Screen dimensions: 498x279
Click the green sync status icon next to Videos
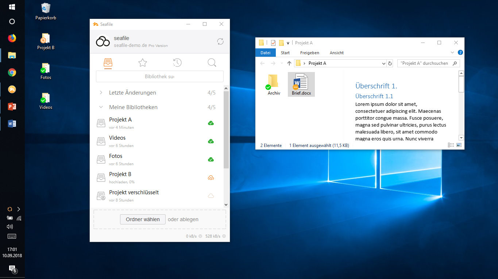tap(211, 141)
